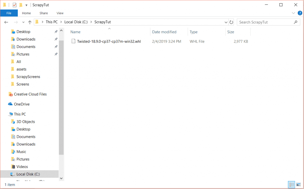The image size is (304, 189).
Task: Expand chevron after Local Disk (C:) breadcrumb
Action: [x=91, y=22]
